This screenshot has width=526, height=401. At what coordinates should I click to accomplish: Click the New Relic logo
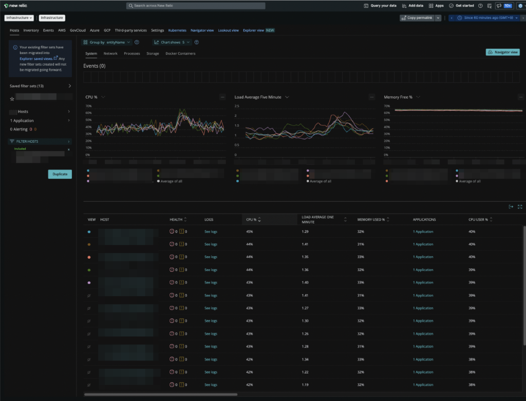[15, 6]
